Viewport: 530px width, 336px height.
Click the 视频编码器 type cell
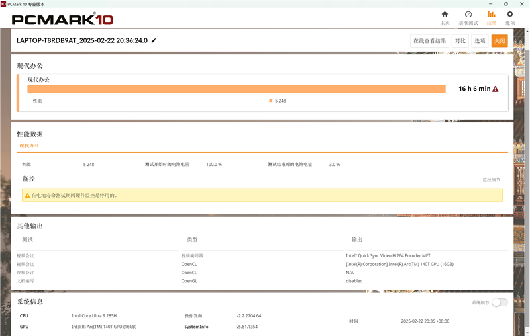192,256
